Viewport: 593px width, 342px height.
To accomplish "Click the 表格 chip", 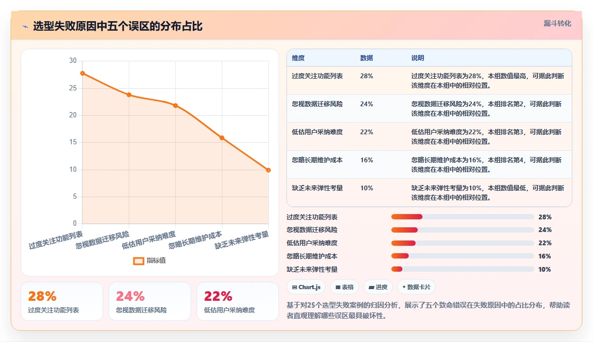I will coord(344,287).
